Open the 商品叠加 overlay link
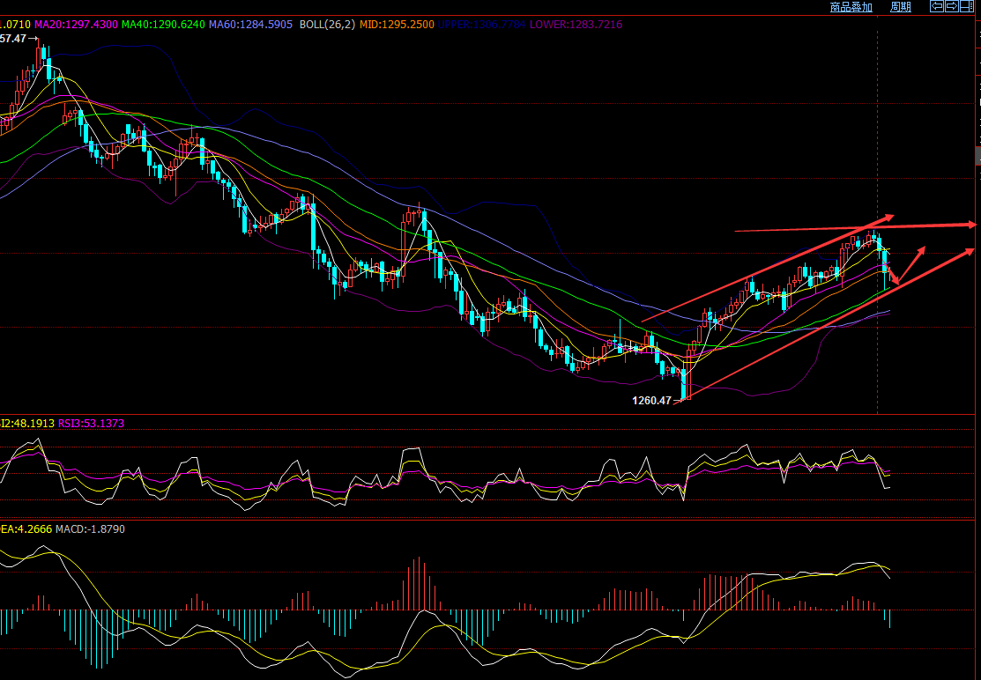 (851, 7)
